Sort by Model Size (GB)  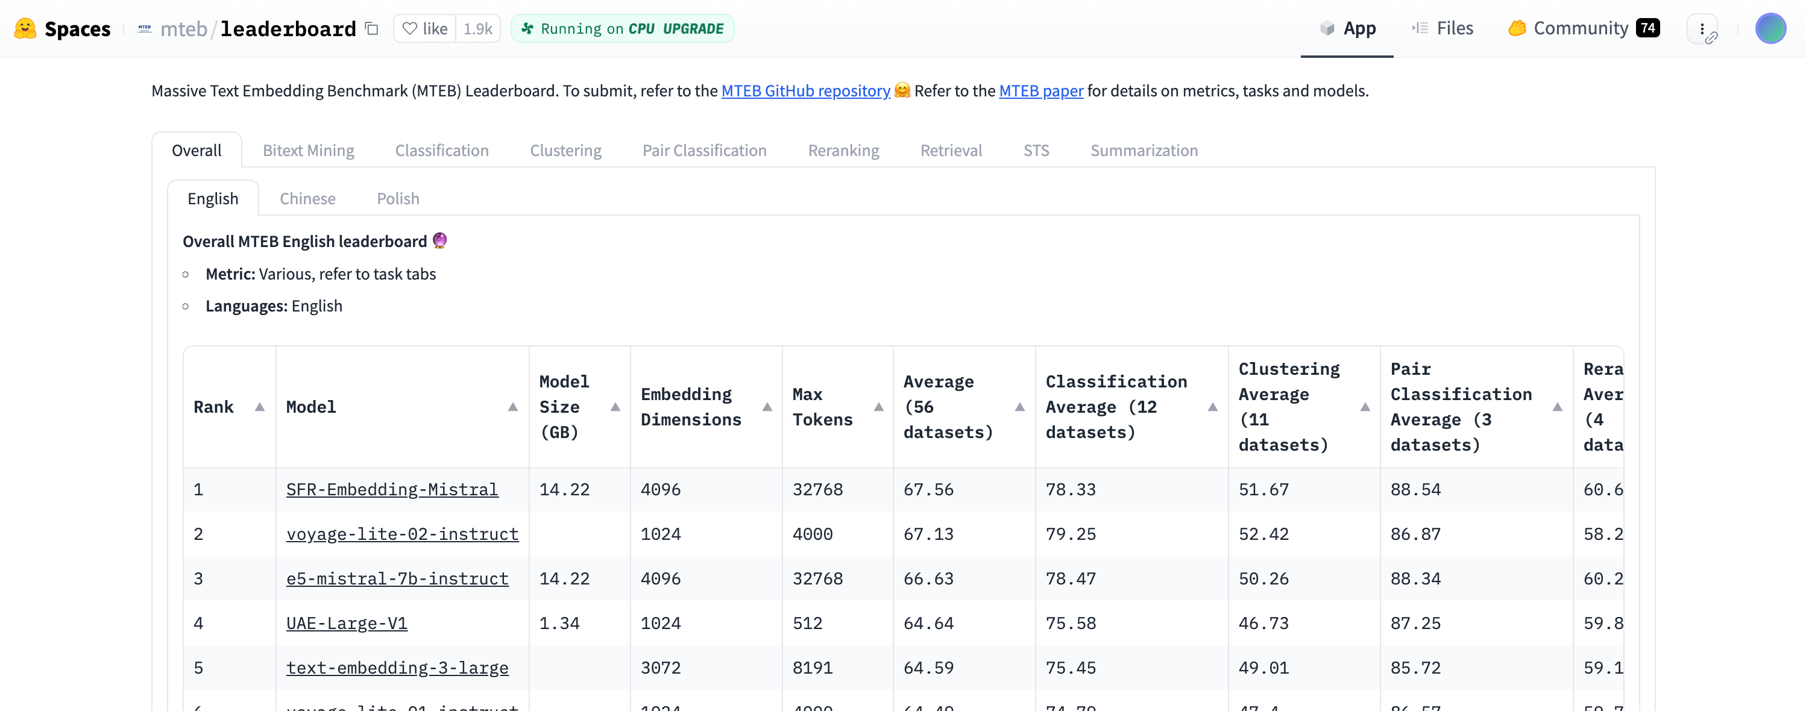[x=614, y=406]
